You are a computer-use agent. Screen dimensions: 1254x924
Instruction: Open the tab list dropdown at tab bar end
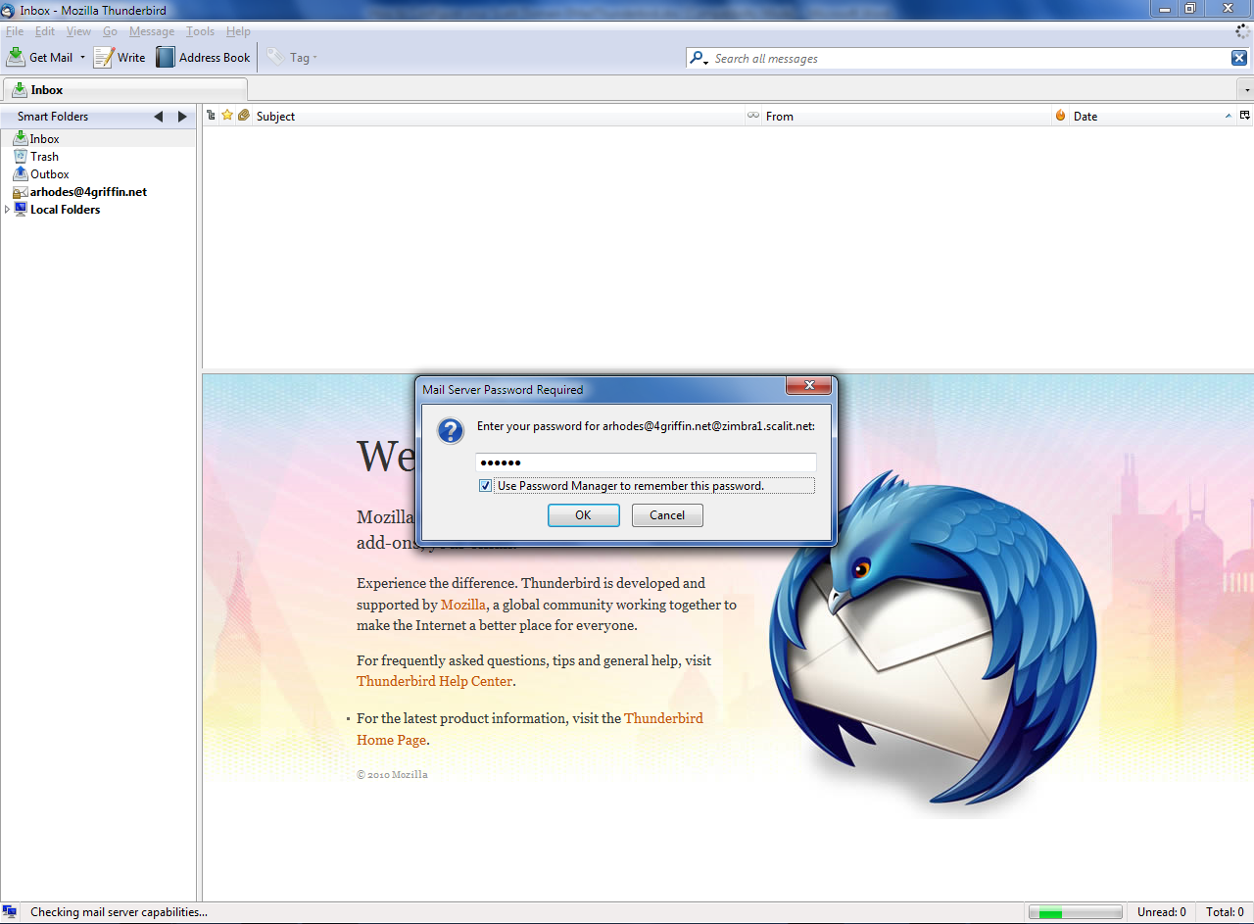click(x=1246, y=89)
